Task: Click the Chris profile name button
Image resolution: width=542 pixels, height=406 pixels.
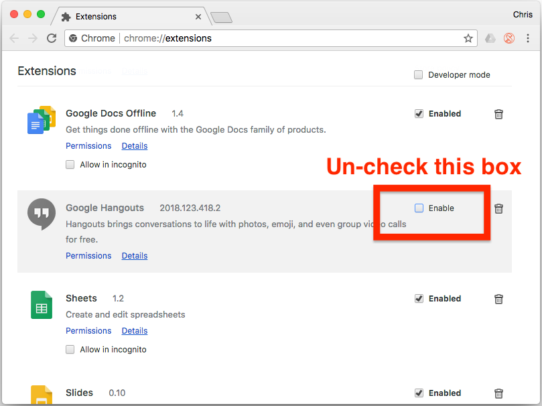Action: pyautogui.click(x=523, y=15)
